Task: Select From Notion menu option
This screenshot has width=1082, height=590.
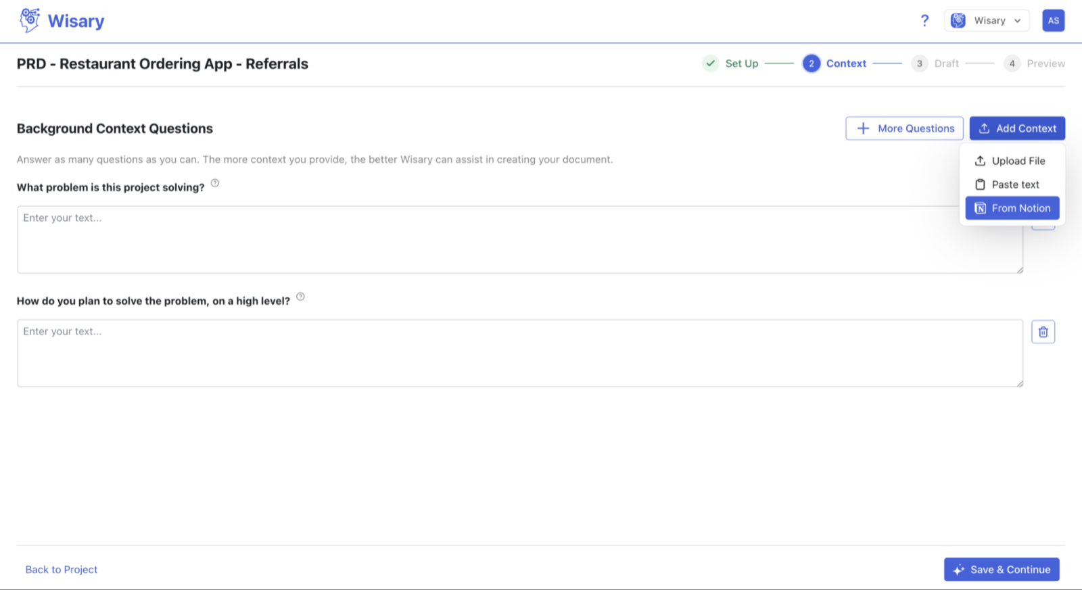Action: (x=1012, y=208)
